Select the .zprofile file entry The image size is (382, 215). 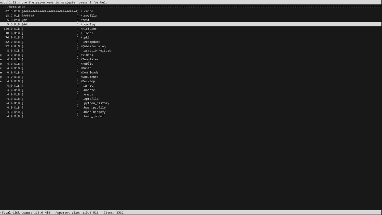tap(191, 99)
